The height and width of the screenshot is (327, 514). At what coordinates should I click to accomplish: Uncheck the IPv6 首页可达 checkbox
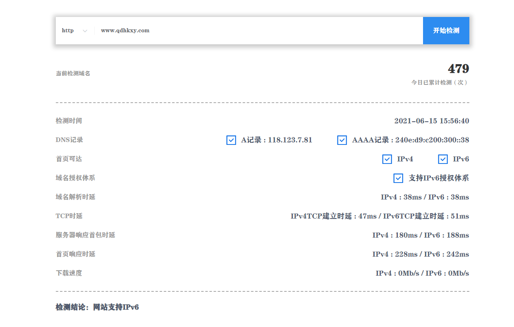(x=443, y=159)
